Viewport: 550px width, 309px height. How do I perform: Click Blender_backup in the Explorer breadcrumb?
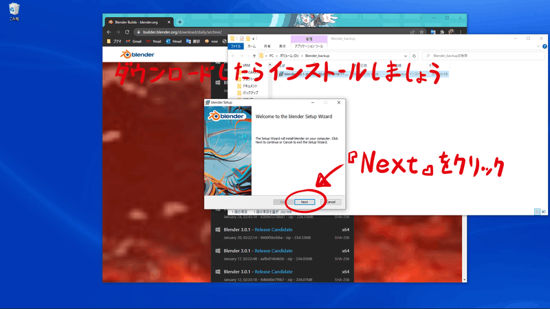(317, 56)
